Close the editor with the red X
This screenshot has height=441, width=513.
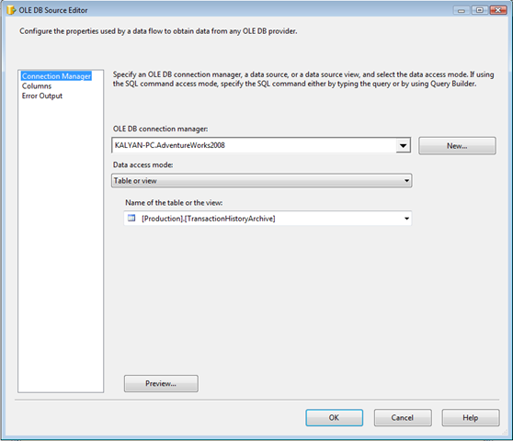498,10
